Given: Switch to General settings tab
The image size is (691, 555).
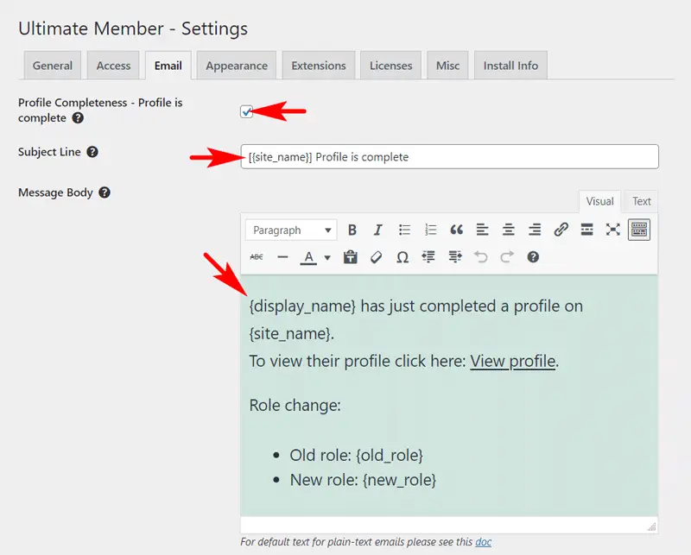Looking at the screenshot, I should point(53,66).
